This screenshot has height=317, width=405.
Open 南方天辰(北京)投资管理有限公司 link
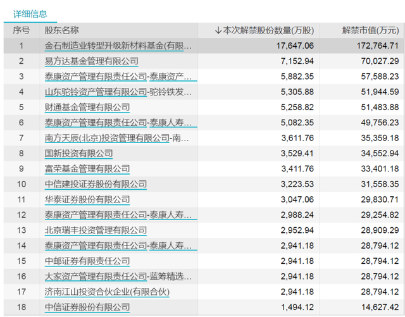107,138
